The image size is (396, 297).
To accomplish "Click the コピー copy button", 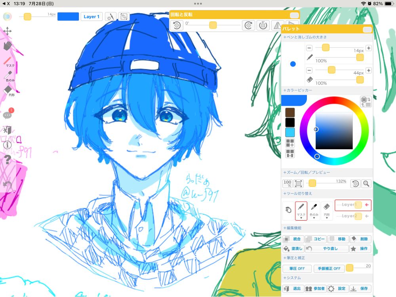I will [316, 239].
